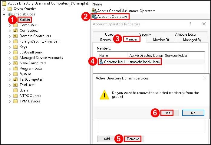Click the System folder icon

15,74
